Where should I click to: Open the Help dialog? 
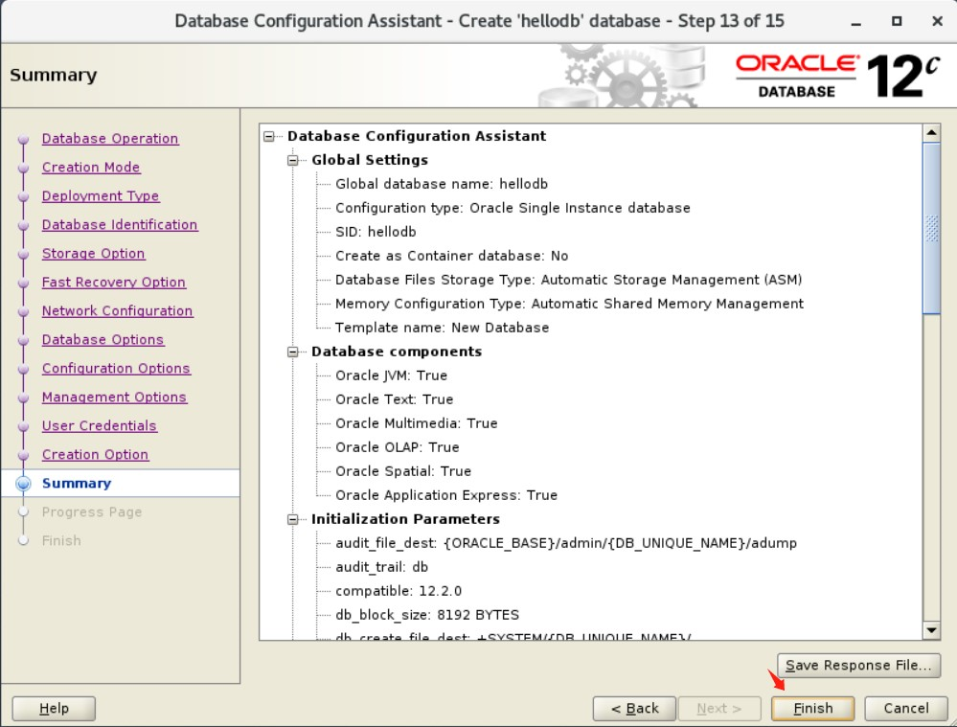click(x=53, y=708)
